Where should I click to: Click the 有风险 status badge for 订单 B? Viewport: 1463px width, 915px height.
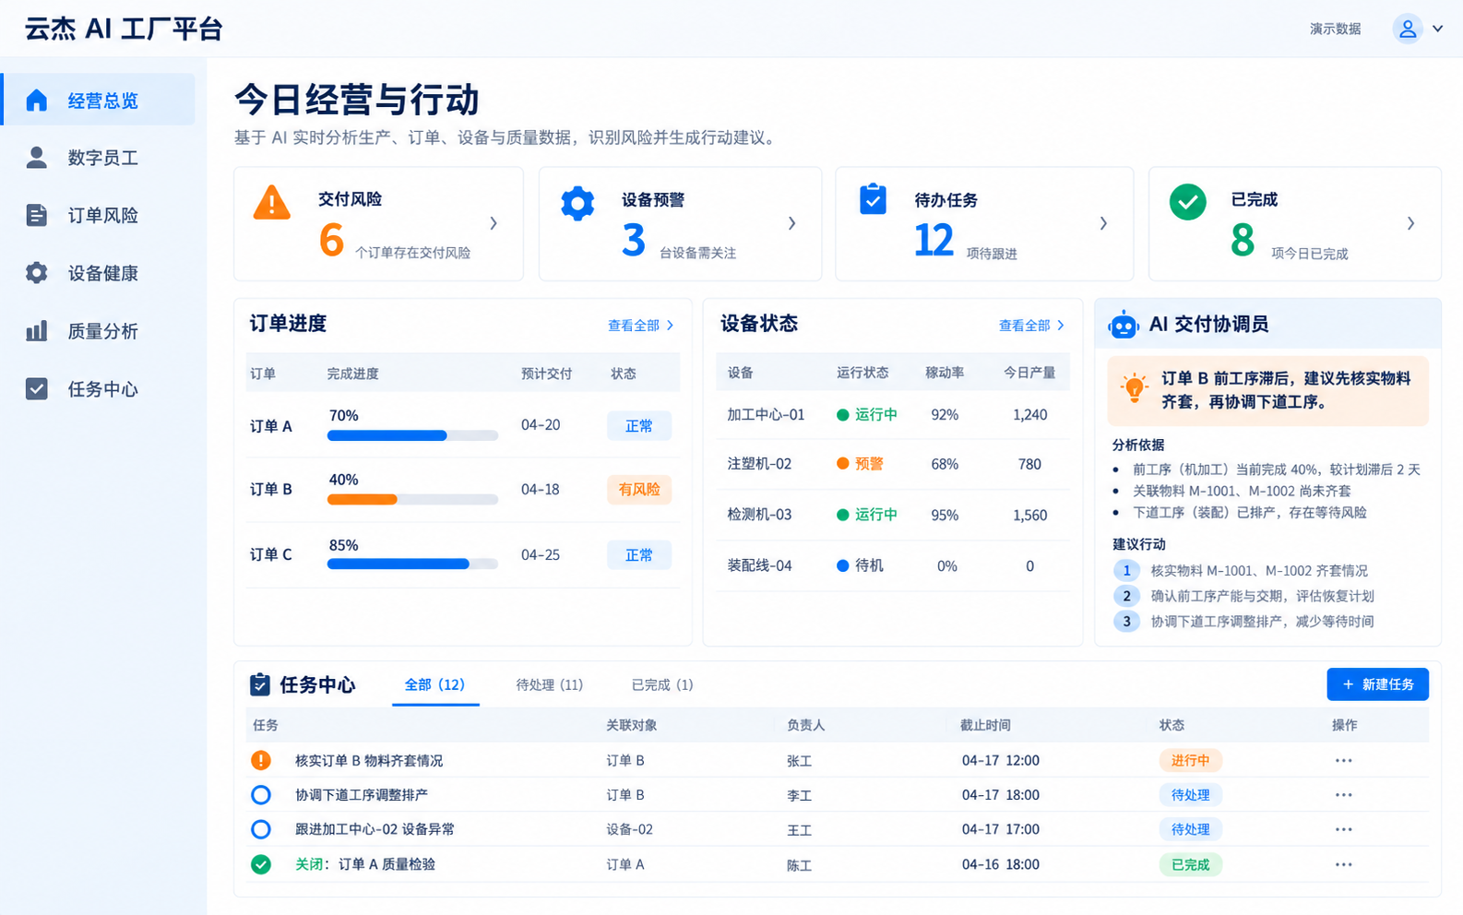[x=639, y=490]
